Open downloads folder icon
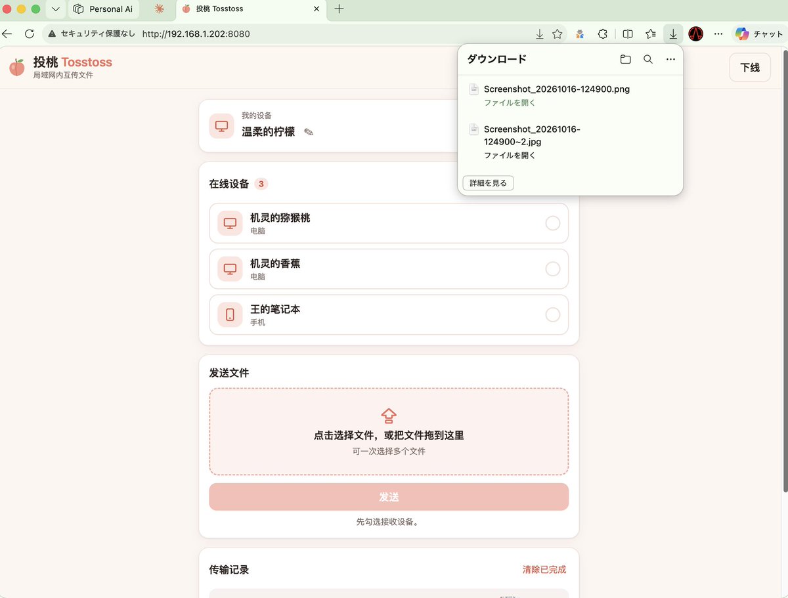 [x=625, y=59]
